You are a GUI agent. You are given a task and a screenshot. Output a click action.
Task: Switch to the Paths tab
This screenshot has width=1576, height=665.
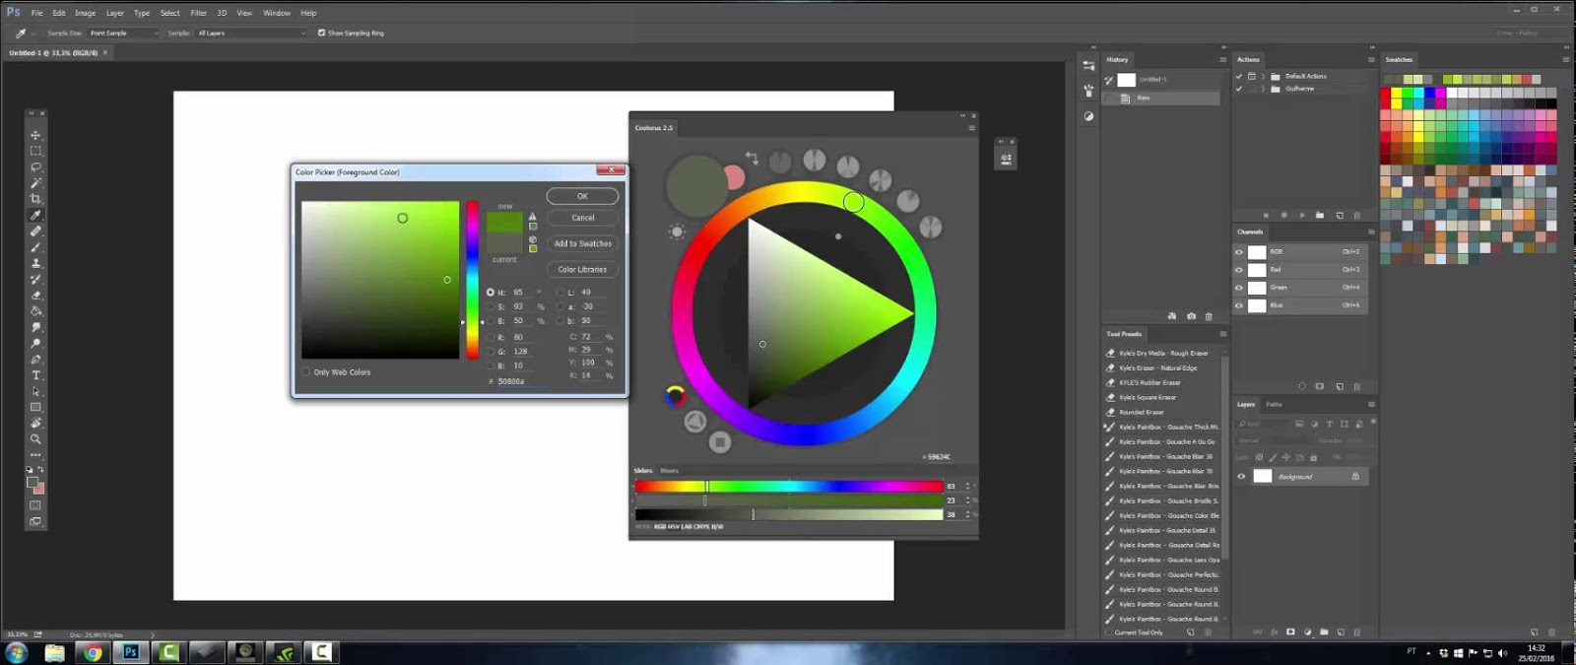coord(1274,404)
